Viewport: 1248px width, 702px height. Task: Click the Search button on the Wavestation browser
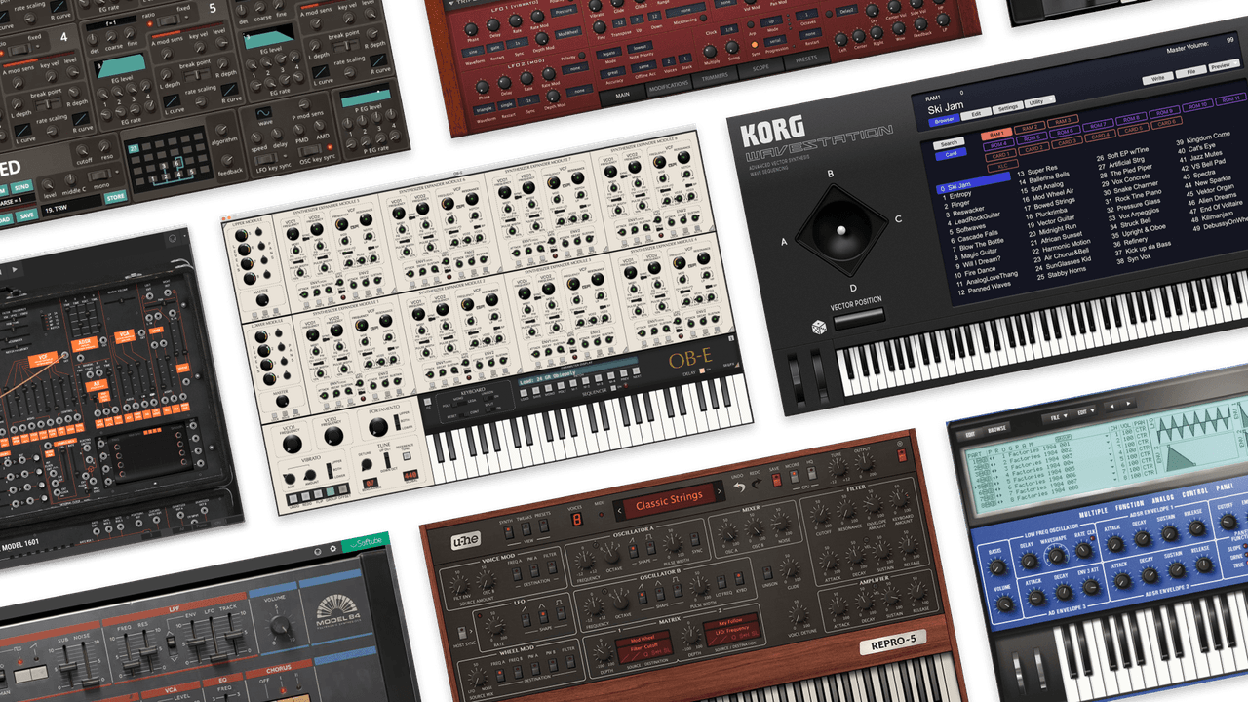(950, 142)
